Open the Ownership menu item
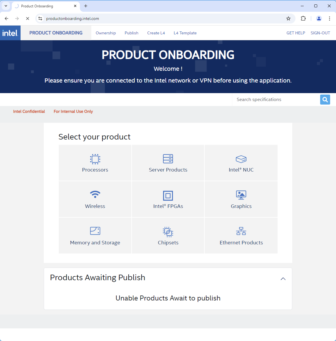Viewport: 336px width, 341px height. (x=106, y=33)
